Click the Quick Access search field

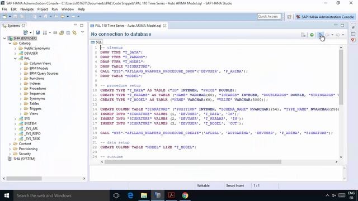click(x=268, y=17)
